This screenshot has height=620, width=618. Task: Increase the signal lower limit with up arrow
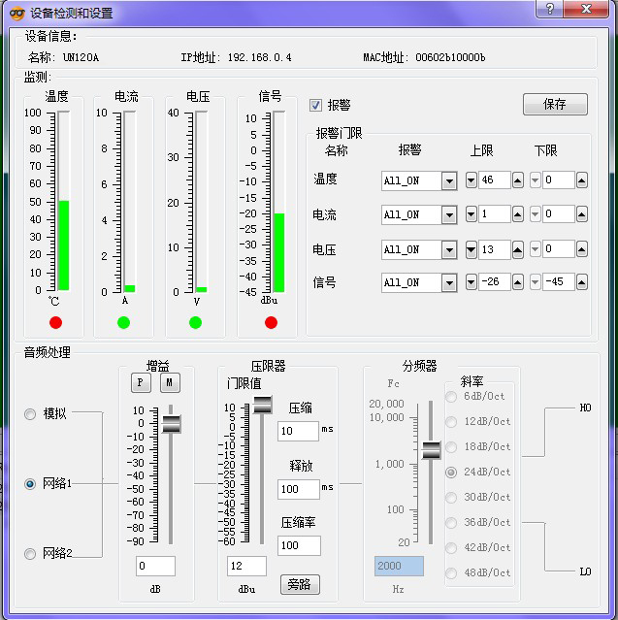[x=582, y=282]
